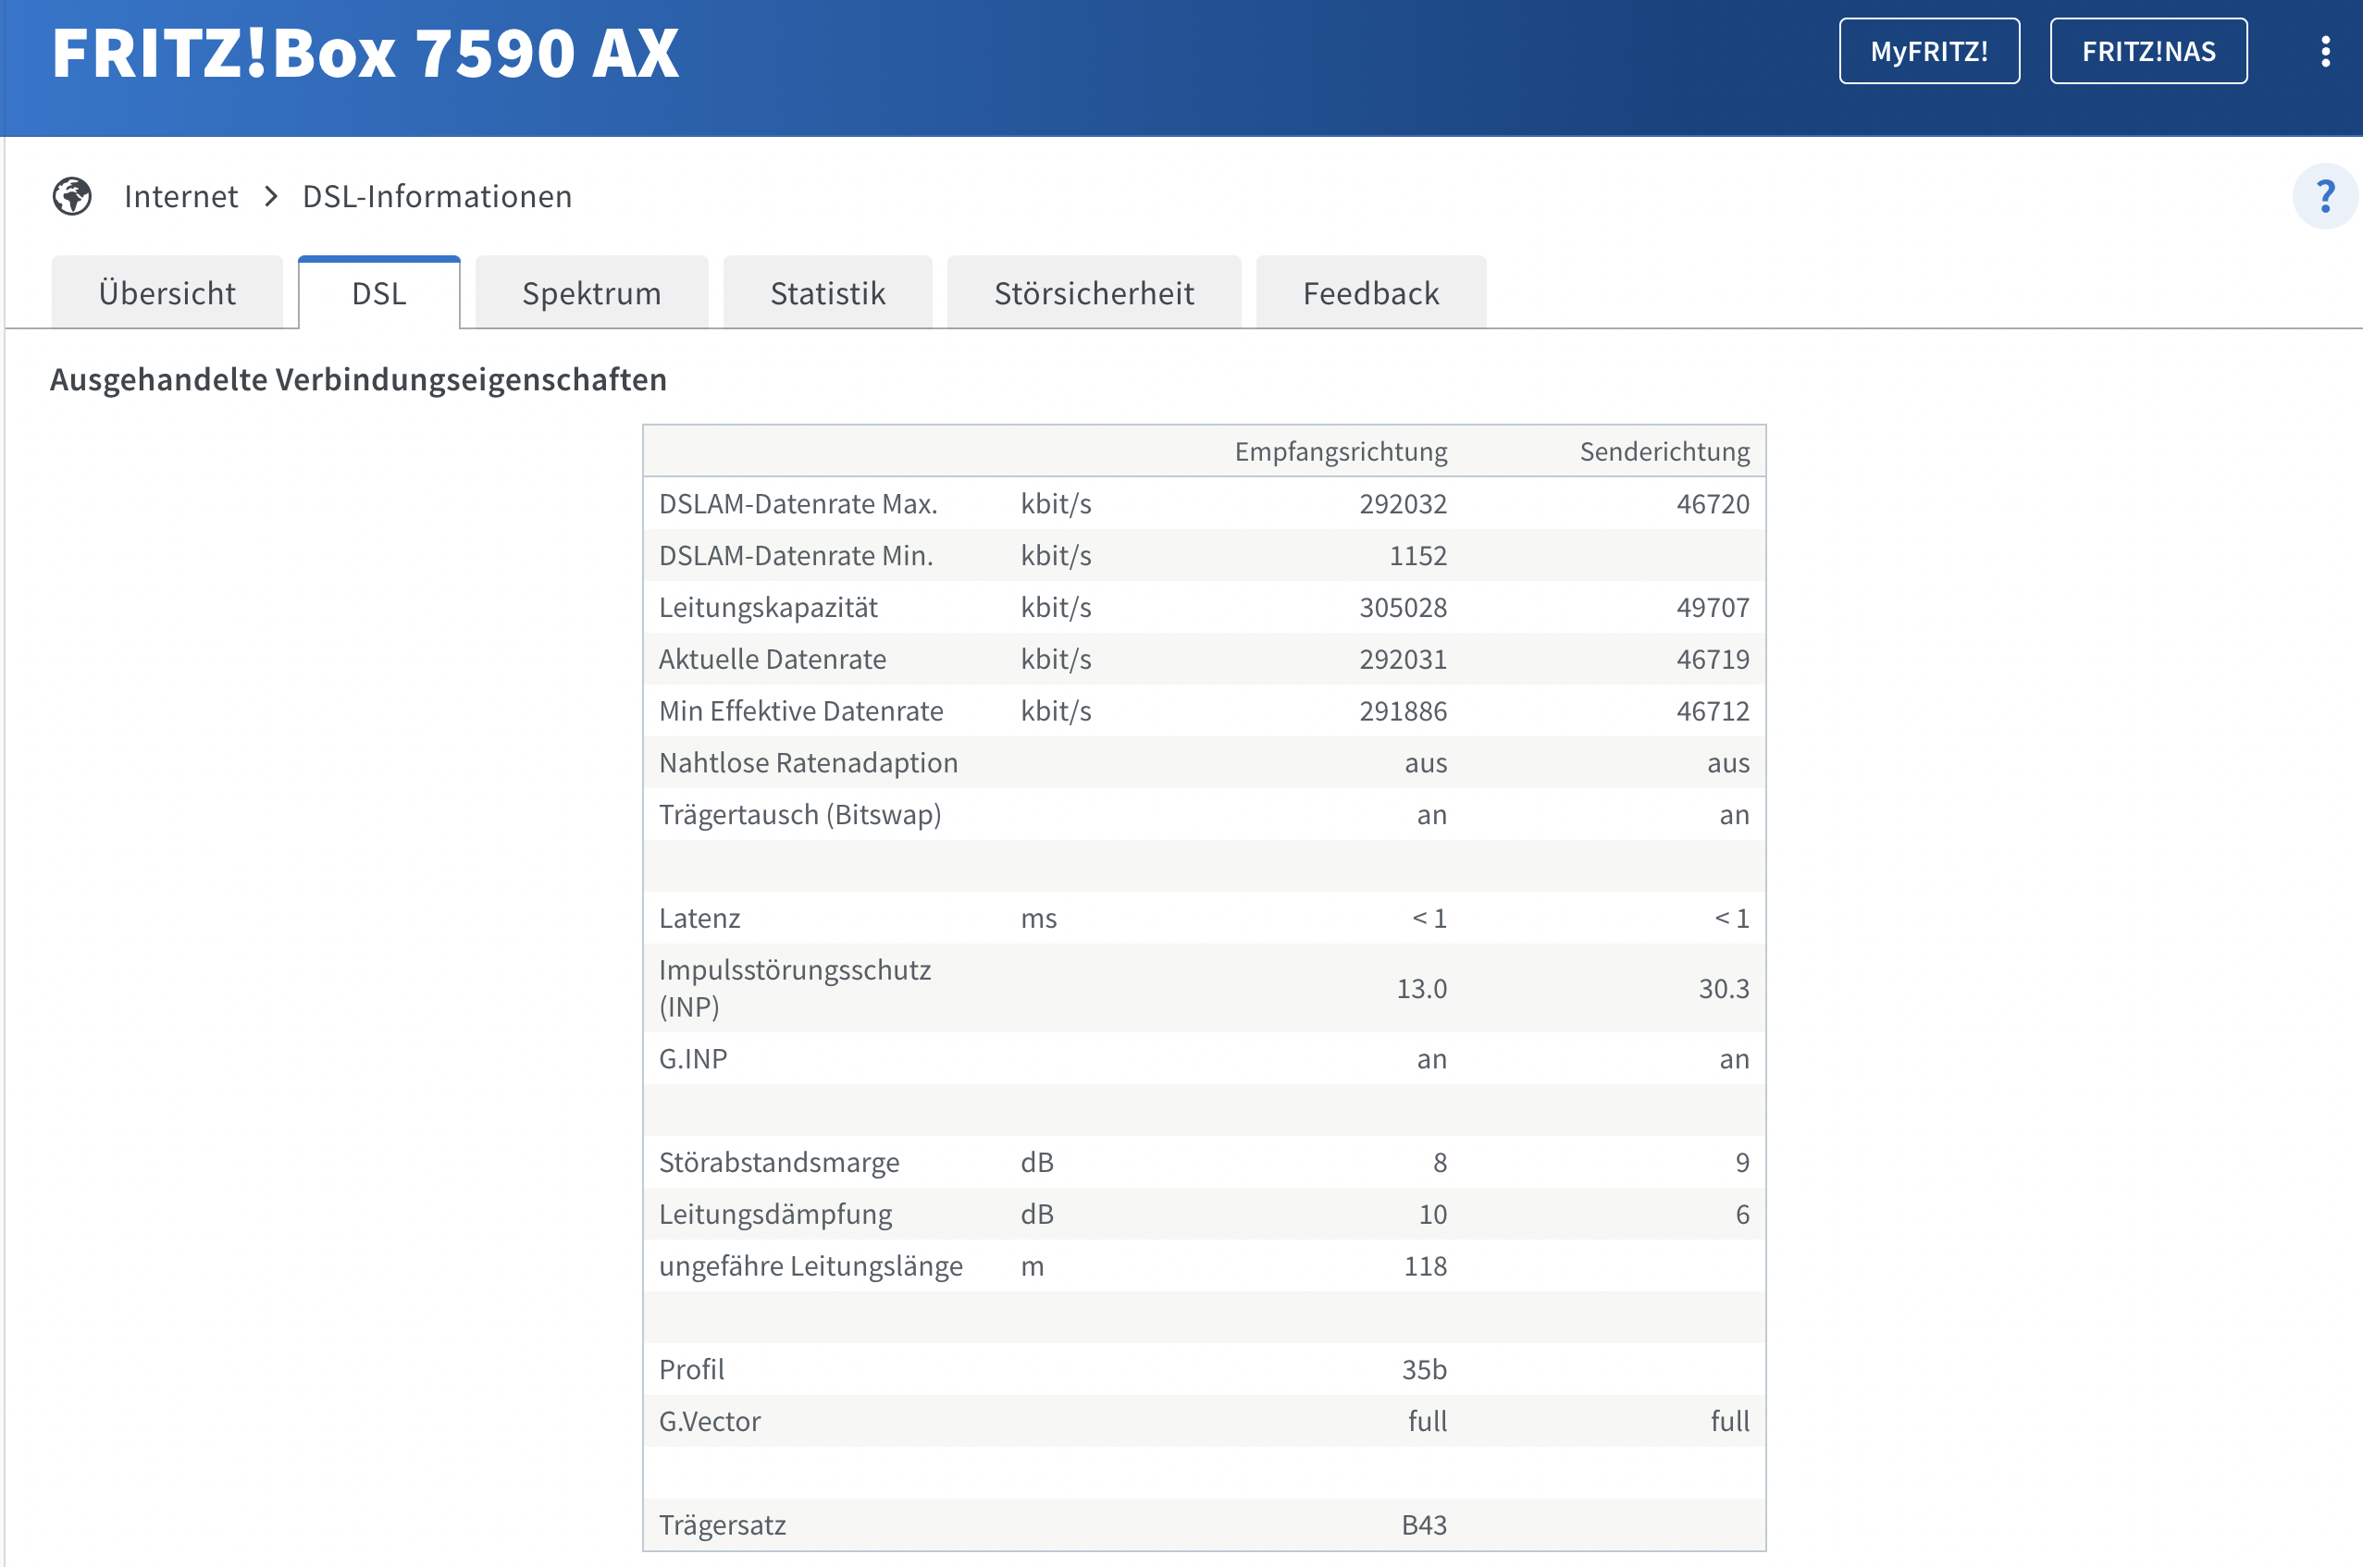2363x1567 pixels.
Task: Go to the Störsicherheit tab
Action: 1094,293
